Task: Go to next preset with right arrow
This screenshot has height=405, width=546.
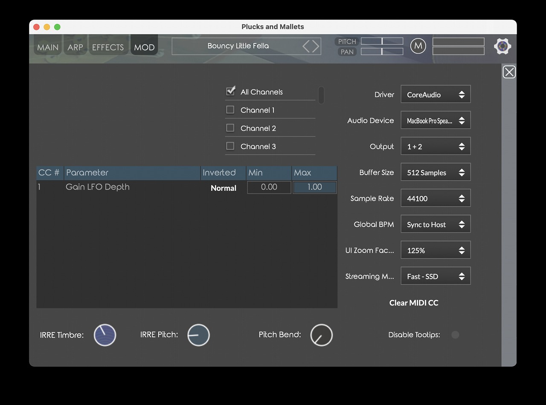Action: point(316,46)
